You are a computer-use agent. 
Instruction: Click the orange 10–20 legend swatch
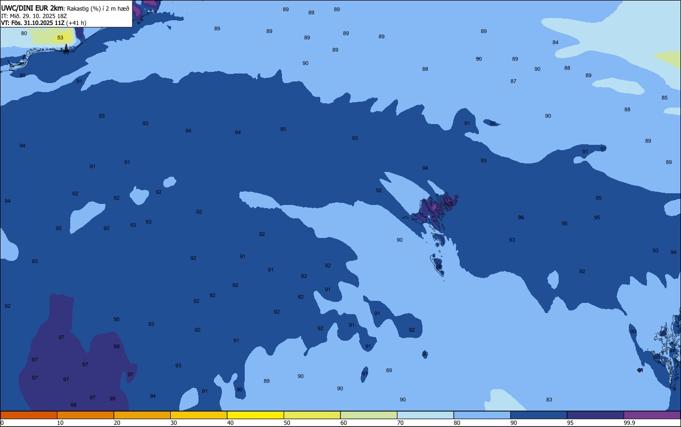pos(85,415)
